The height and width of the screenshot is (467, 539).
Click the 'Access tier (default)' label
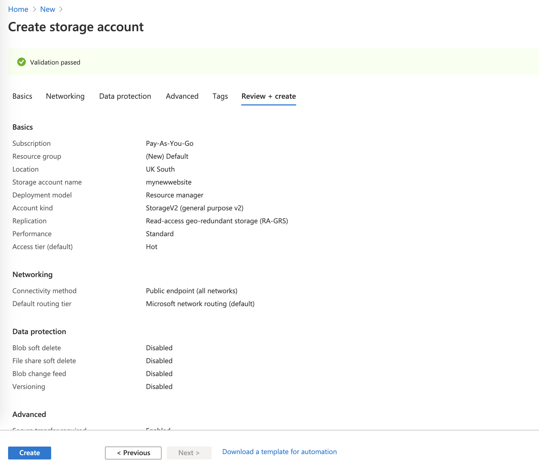click(x=43, y=247)
